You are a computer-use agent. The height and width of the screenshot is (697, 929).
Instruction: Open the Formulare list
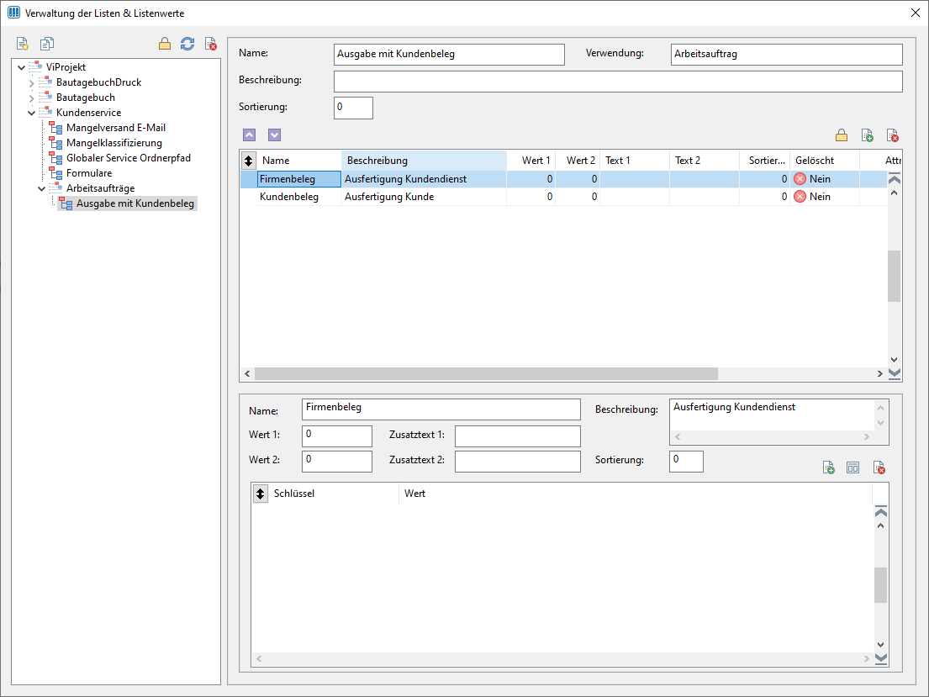(x=89, y=173)
